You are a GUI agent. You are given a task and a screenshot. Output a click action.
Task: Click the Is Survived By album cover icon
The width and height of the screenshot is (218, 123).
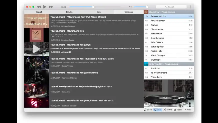point(146,64)
